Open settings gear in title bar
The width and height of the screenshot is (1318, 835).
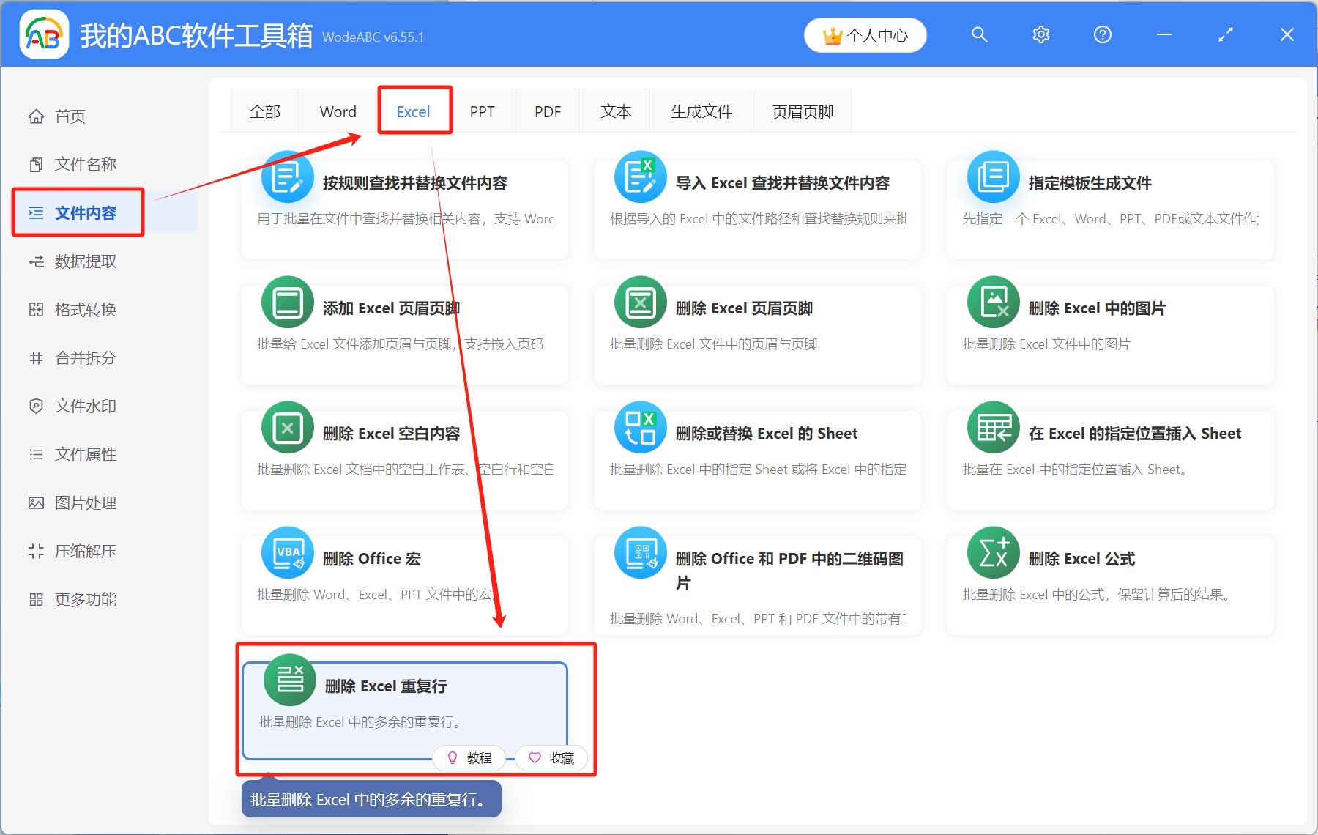click(1040, 34)
